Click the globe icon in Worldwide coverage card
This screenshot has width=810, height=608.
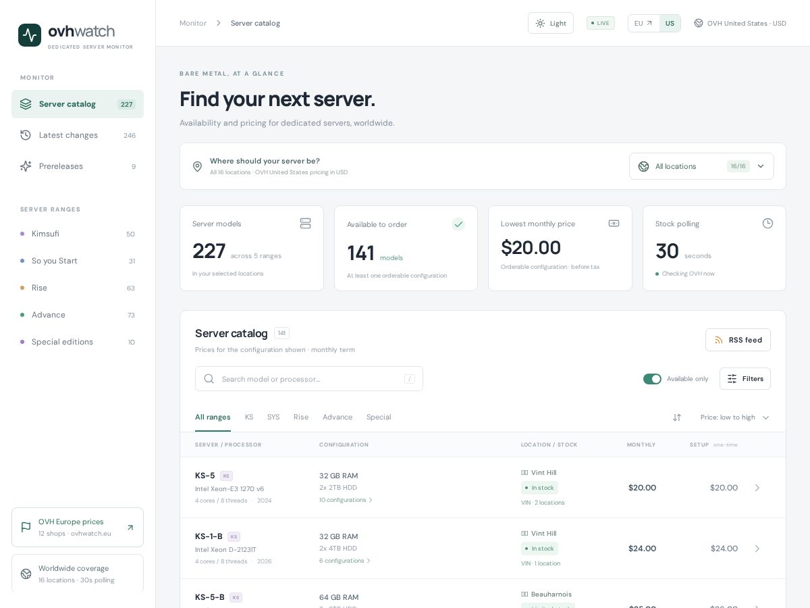pyautogui.click(x=26, y=574)
